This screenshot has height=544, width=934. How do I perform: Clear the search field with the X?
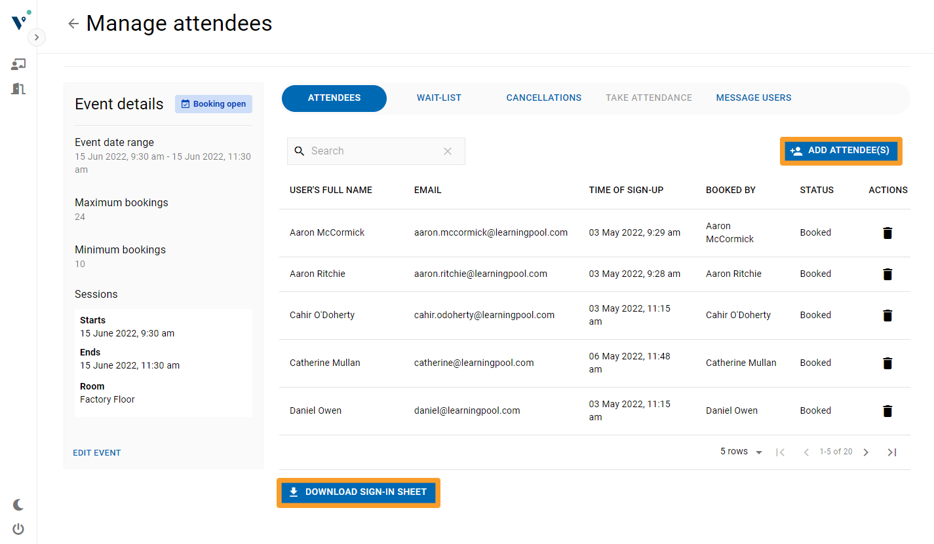click(x=448, y=151)
